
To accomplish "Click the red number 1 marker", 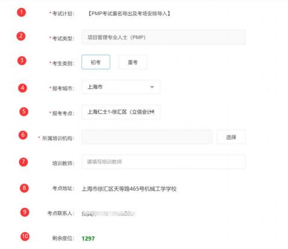I will (21, 12).
